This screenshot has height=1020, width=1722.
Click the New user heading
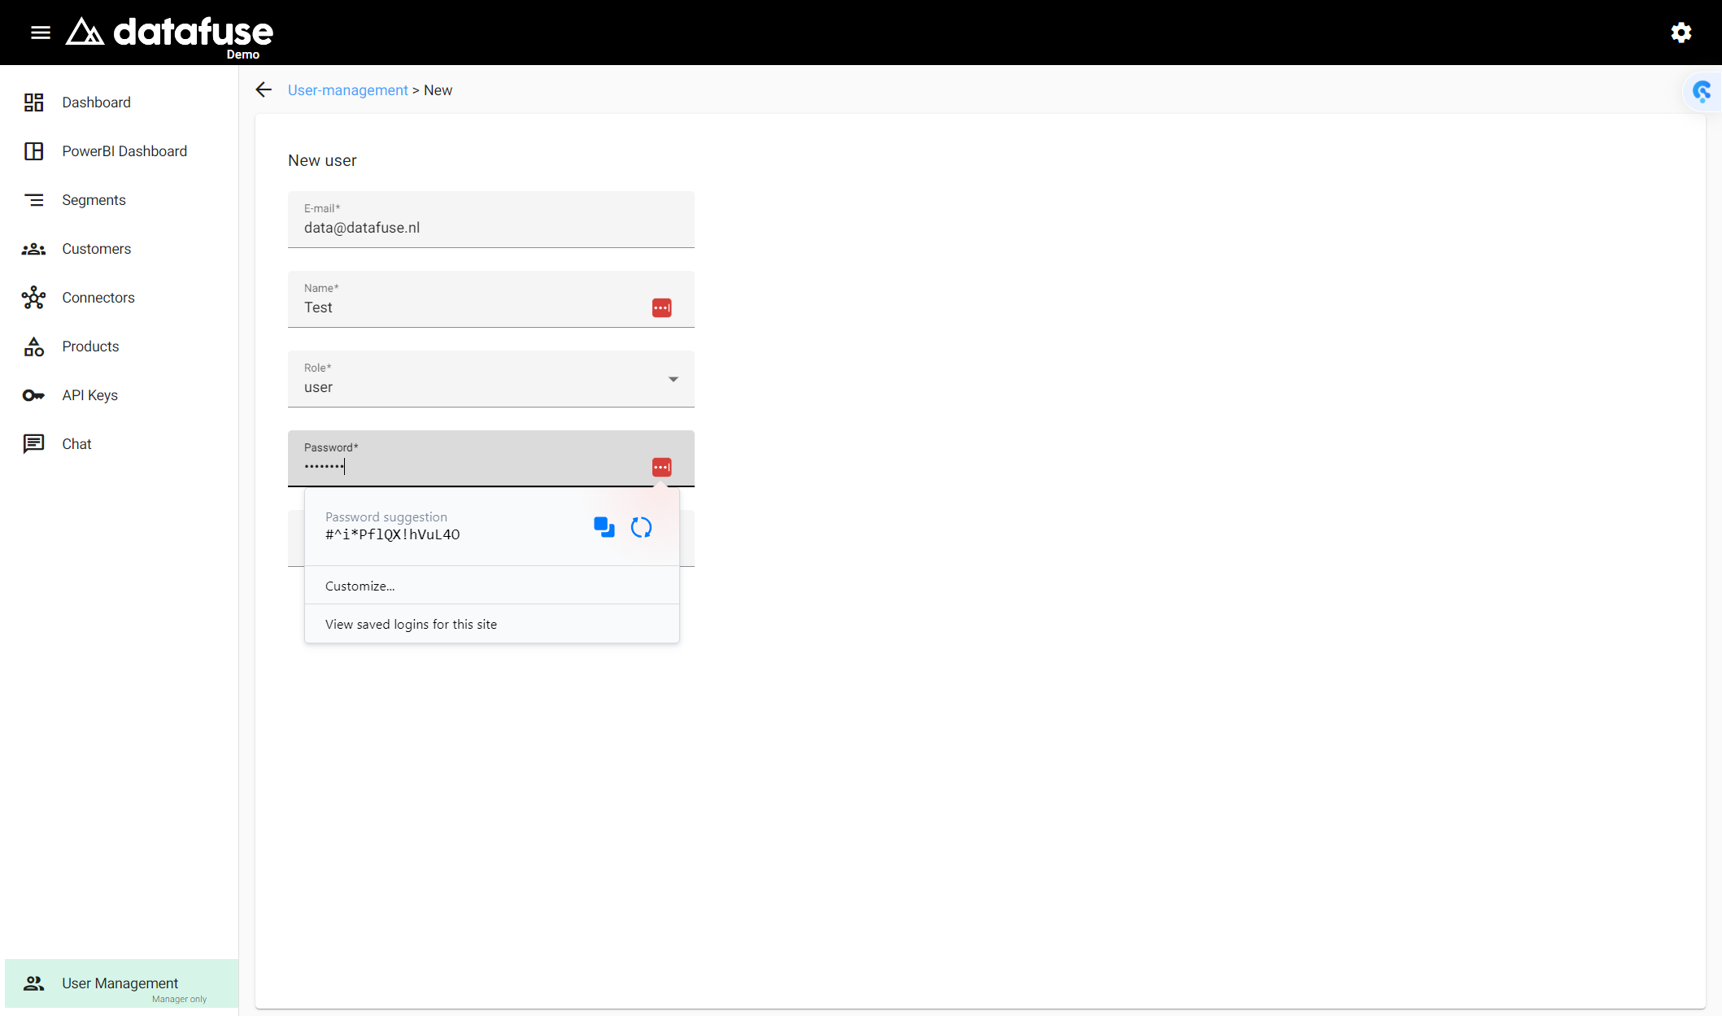click(322, 160)
